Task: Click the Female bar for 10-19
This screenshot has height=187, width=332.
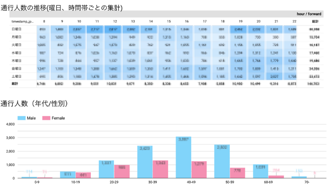Action: point(83,175)
